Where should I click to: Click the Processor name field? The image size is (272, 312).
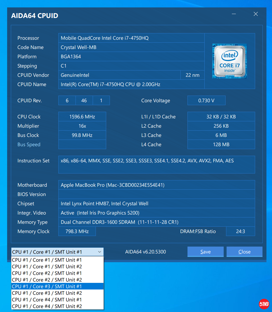click(131, 38)
